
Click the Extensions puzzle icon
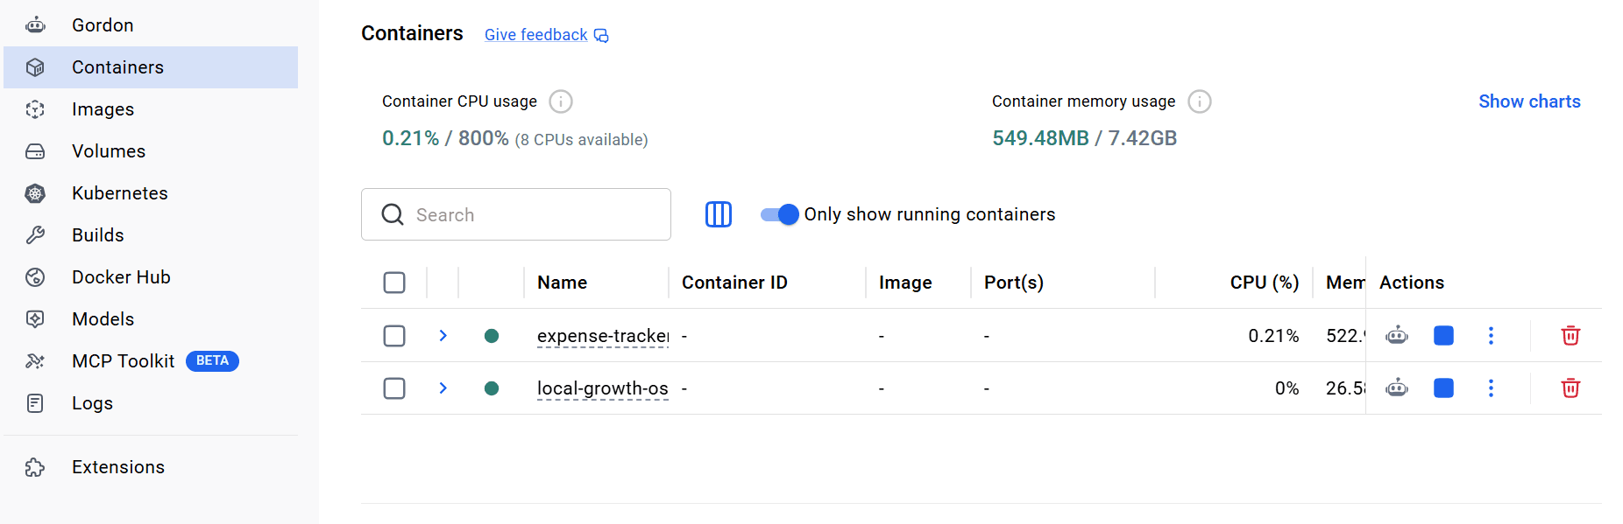[35, 467]
